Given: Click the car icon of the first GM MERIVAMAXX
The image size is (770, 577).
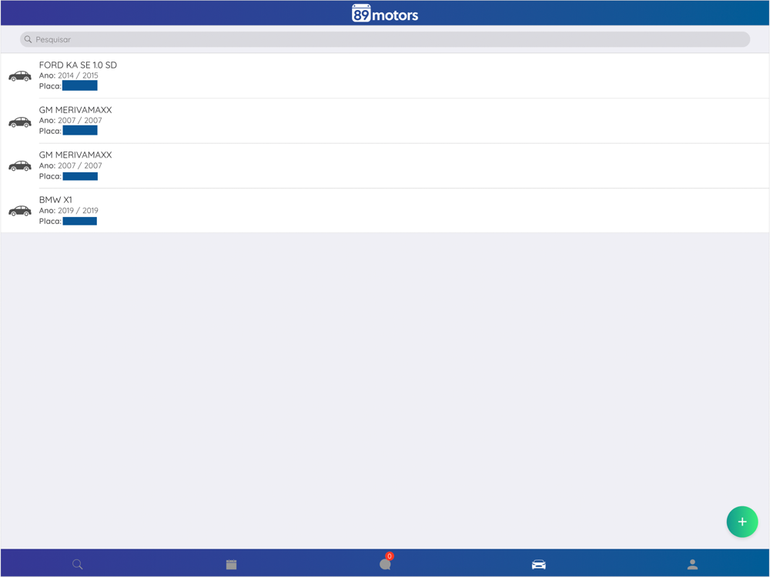Looking at the screenshot, I should pos(20,122).
